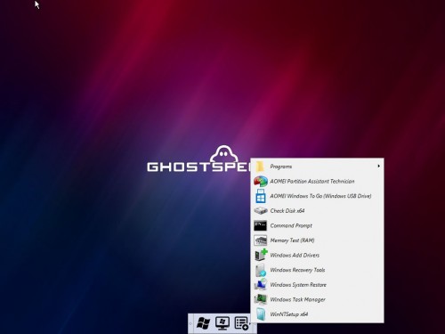Click the AOMEI Windows To Go USB icon
Image resolution: width=445 pixels, height=334 pixels.
tap(261, 196)
